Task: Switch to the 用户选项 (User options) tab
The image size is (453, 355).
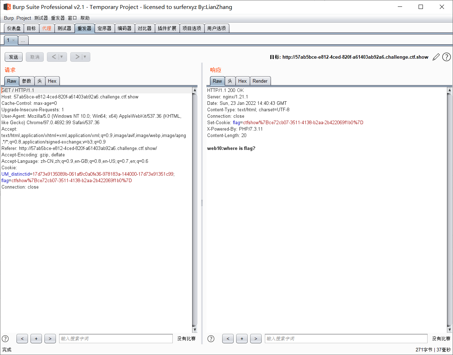Action: (x=216, y=28)
